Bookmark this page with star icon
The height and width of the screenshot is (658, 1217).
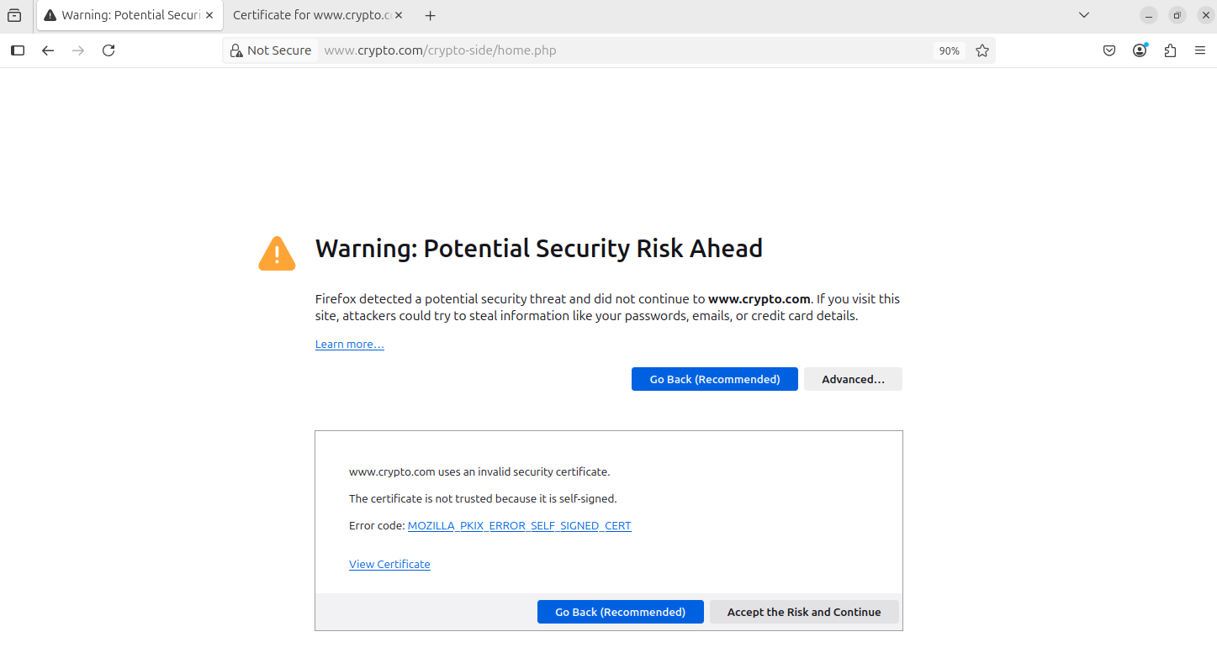tap(982, 50)
